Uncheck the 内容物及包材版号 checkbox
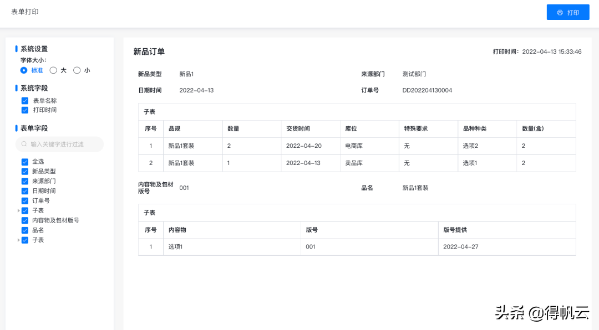Screen dimensions: 599x330 click(x=25, y=220)
